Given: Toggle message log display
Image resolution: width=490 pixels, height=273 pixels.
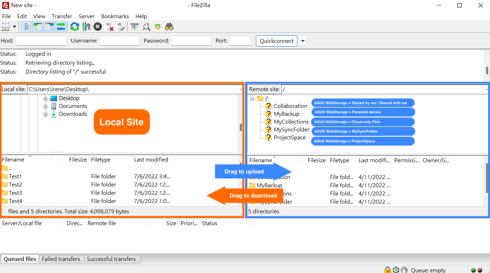Looking at the screenshot, I should [x=26, y=26].
